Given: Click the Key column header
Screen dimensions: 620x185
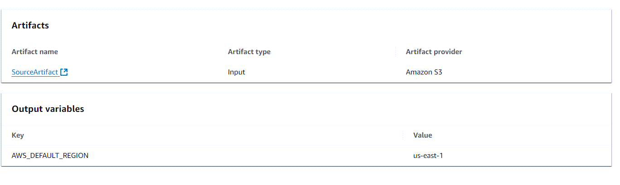Looking at the screenshot, I should (18, 135).
